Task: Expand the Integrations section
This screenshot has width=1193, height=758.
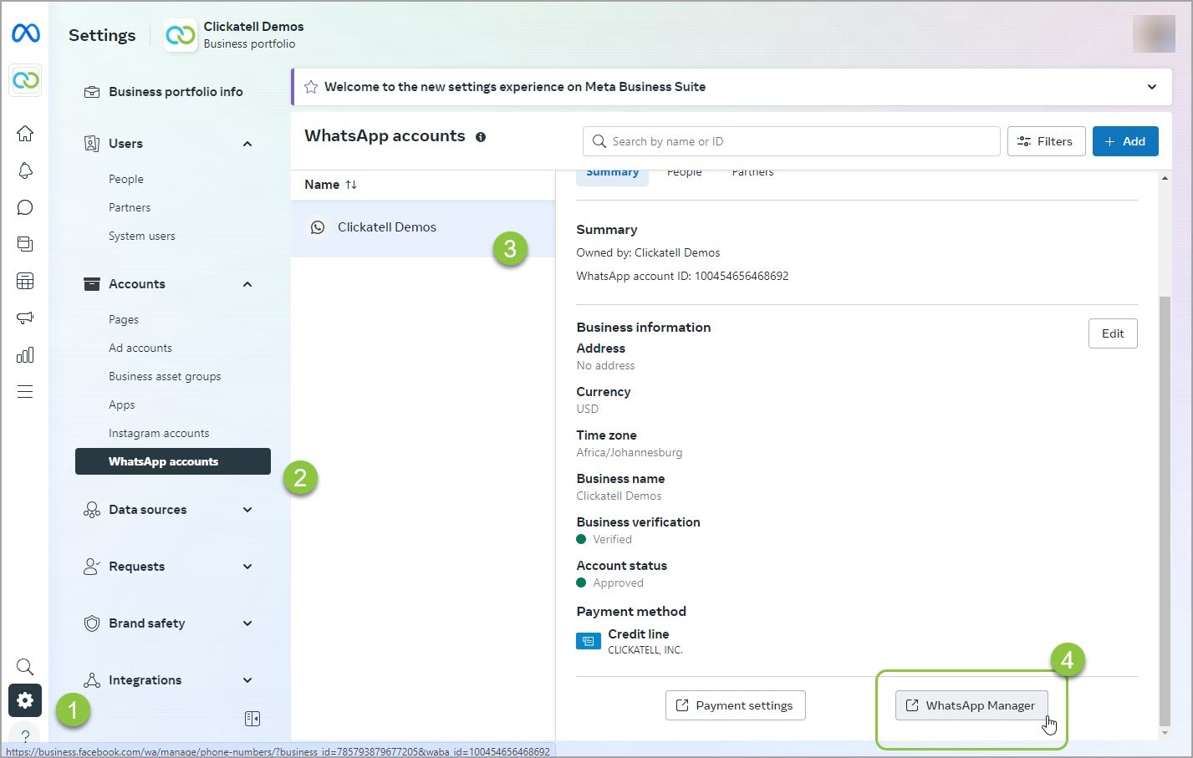Action: tap(247, 680)
